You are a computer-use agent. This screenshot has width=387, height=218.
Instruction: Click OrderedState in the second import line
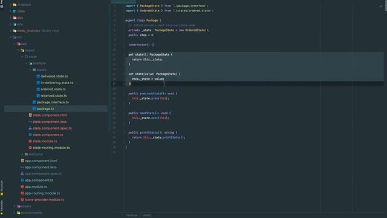(x=149, y=11)
